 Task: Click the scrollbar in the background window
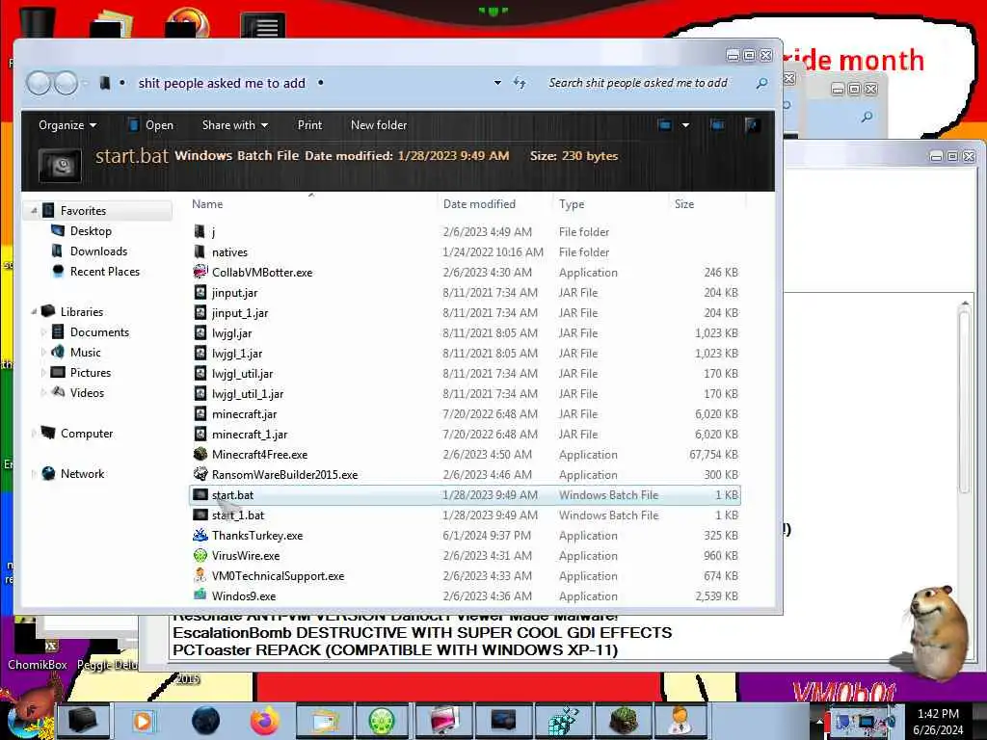964,403
